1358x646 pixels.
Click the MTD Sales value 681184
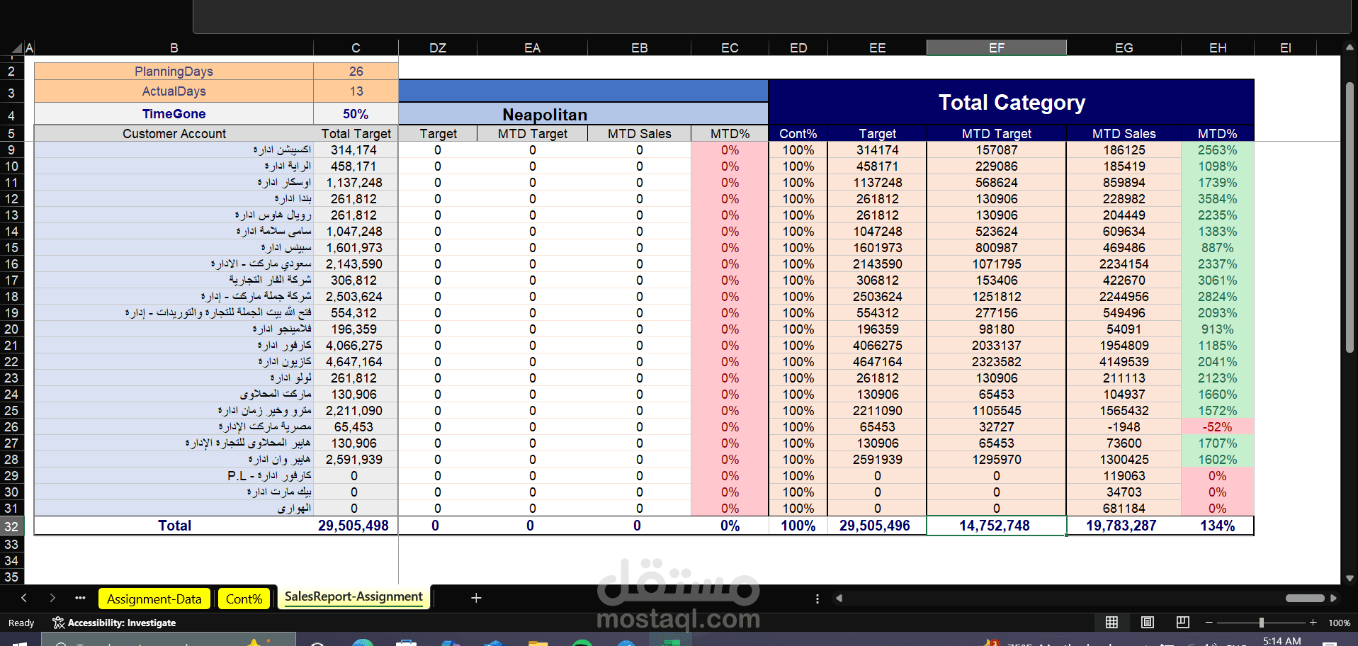click(1124, 509)
